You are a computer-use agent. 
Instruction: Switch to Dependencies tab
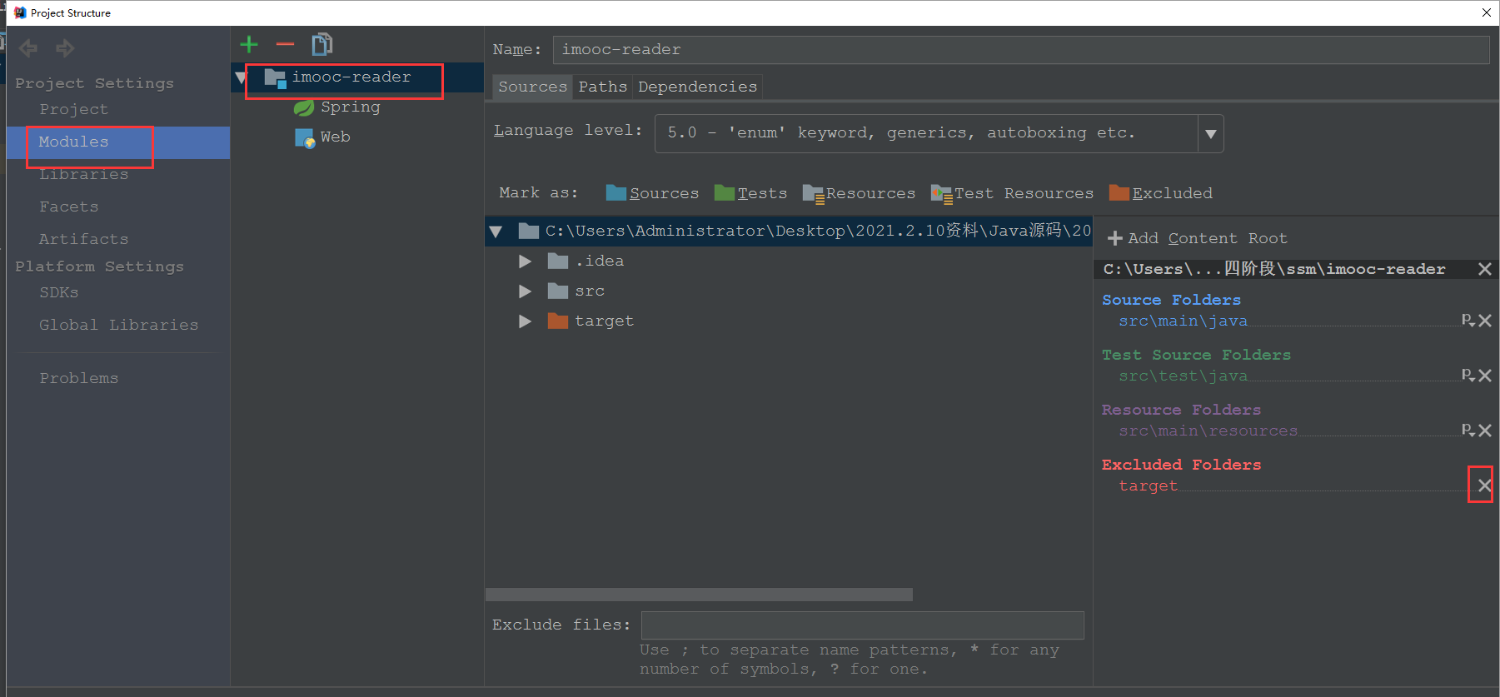point(697,87)
